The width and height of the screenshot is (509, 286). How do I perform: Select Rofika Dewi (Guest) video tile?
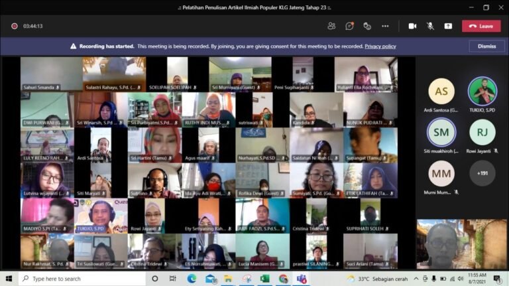(262, 180)
